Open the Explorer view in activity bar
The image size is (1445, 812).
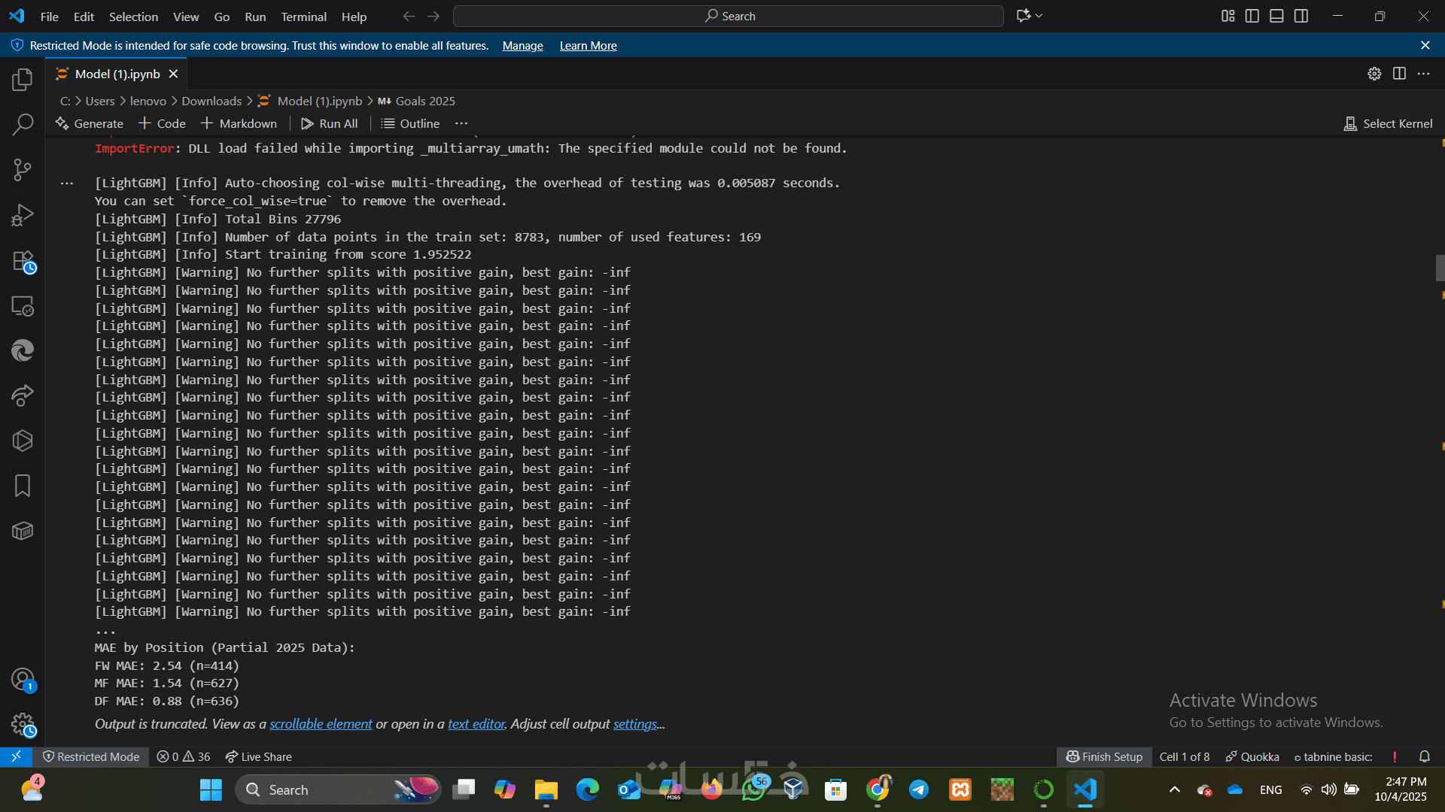23,80
